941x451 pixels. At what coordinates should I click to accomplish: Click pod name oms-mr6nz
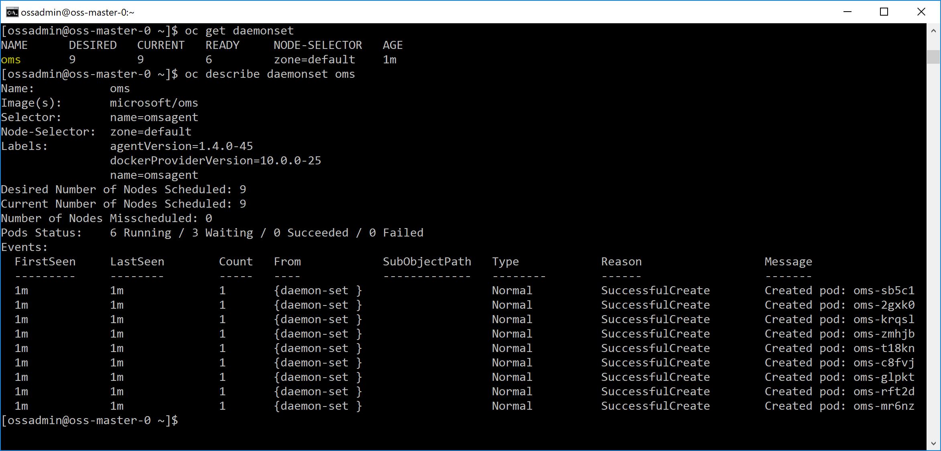click(x=884, y=406)
